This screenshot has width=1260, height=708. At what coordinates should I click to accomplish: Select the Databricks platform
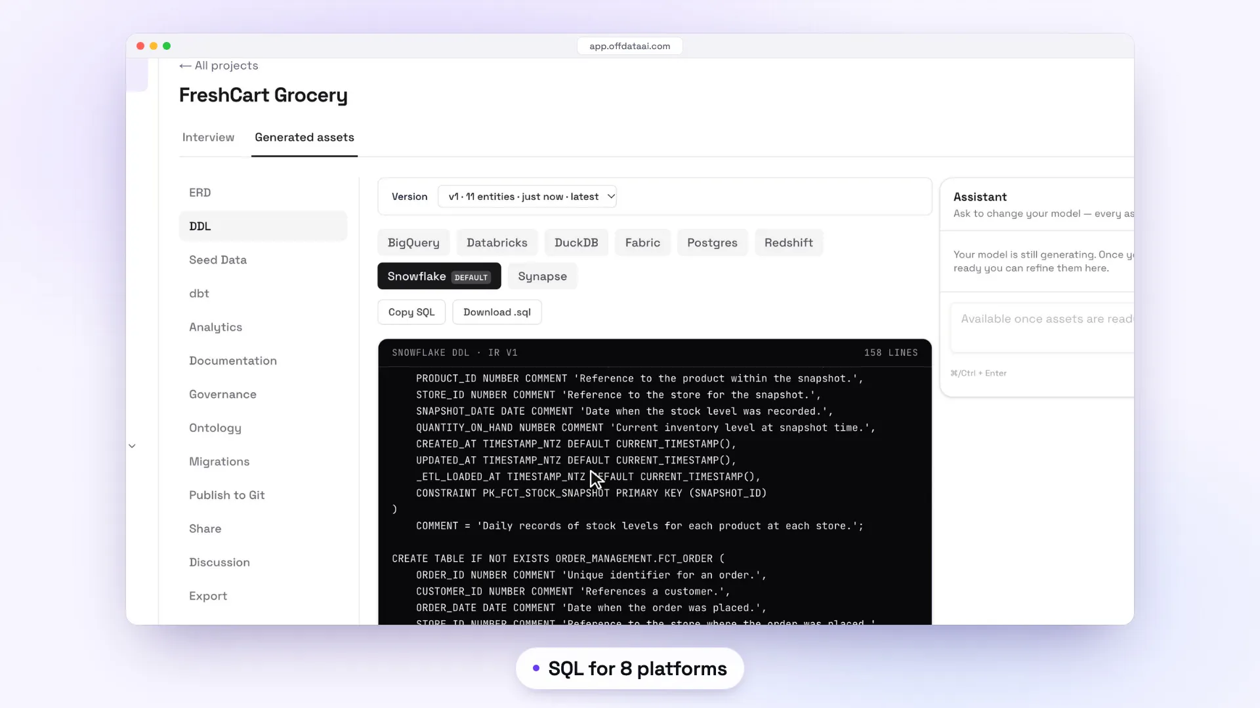(497, 243)
